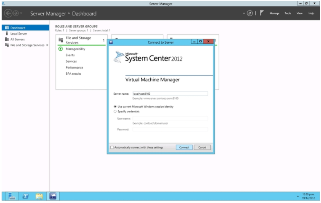Expand File and Storage Services arrow

coord(47,45)
